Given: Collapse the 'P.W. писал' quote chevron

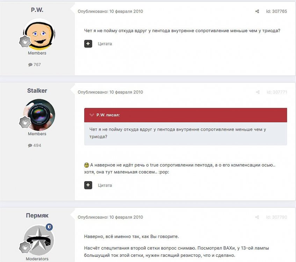Looking at the screenshot, I should coord(92,115).
